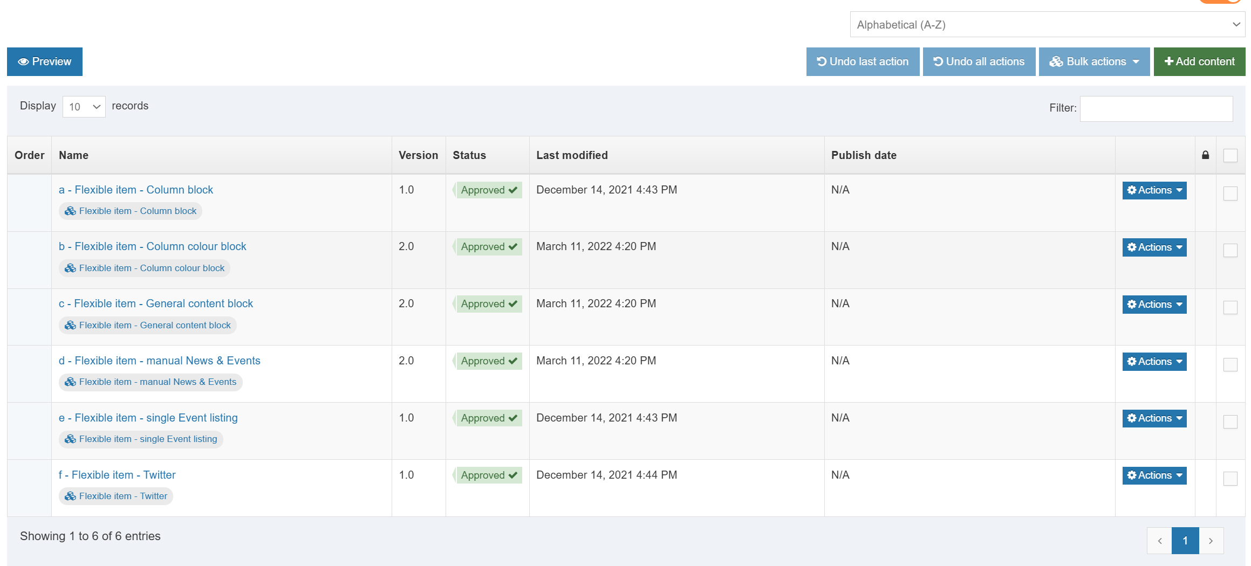1251x566 pixels.
Task: Click the lock icon in table header
Action: [x=1205, y=155]
